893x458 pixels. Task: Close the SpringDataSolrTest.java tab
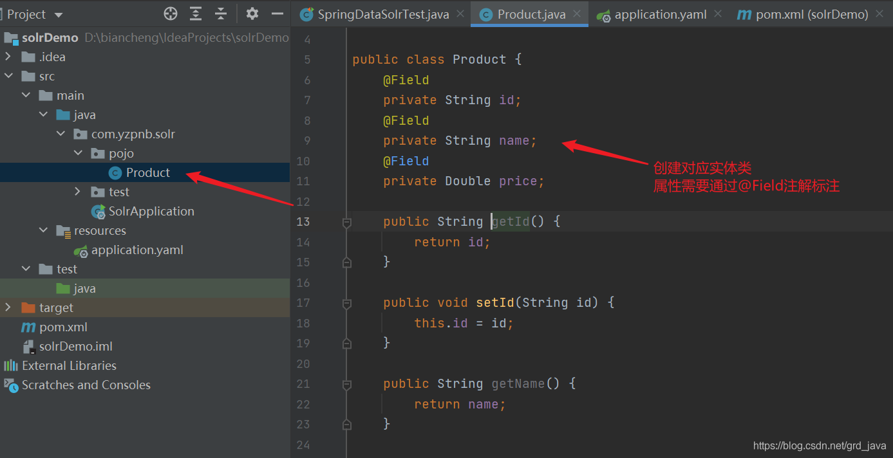coord(460,14)
